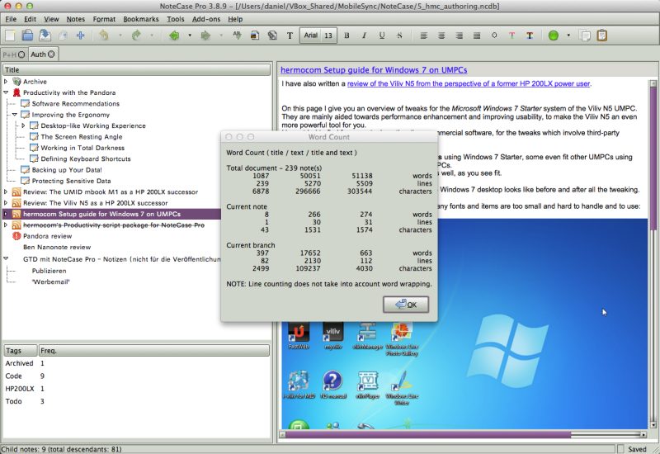Select the Ben Nanonote review note
This screenshot has width=660, height=454.
coord(57,247)
